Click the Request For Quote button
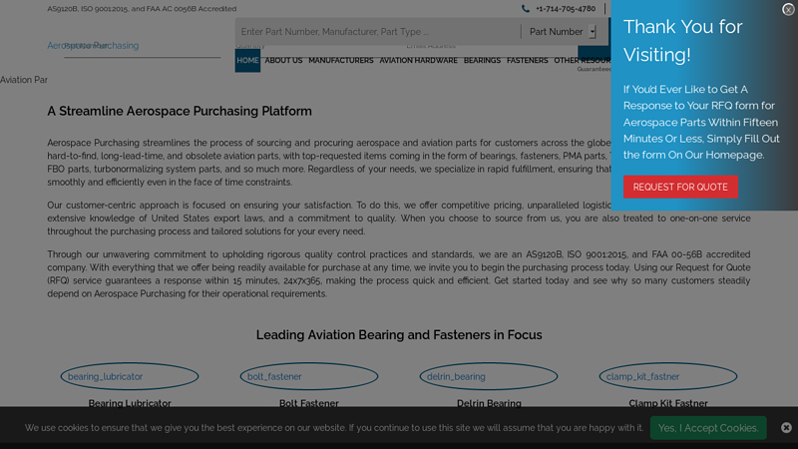The height and width of the screenshot is (449, 798). click(x=680, y=187)
